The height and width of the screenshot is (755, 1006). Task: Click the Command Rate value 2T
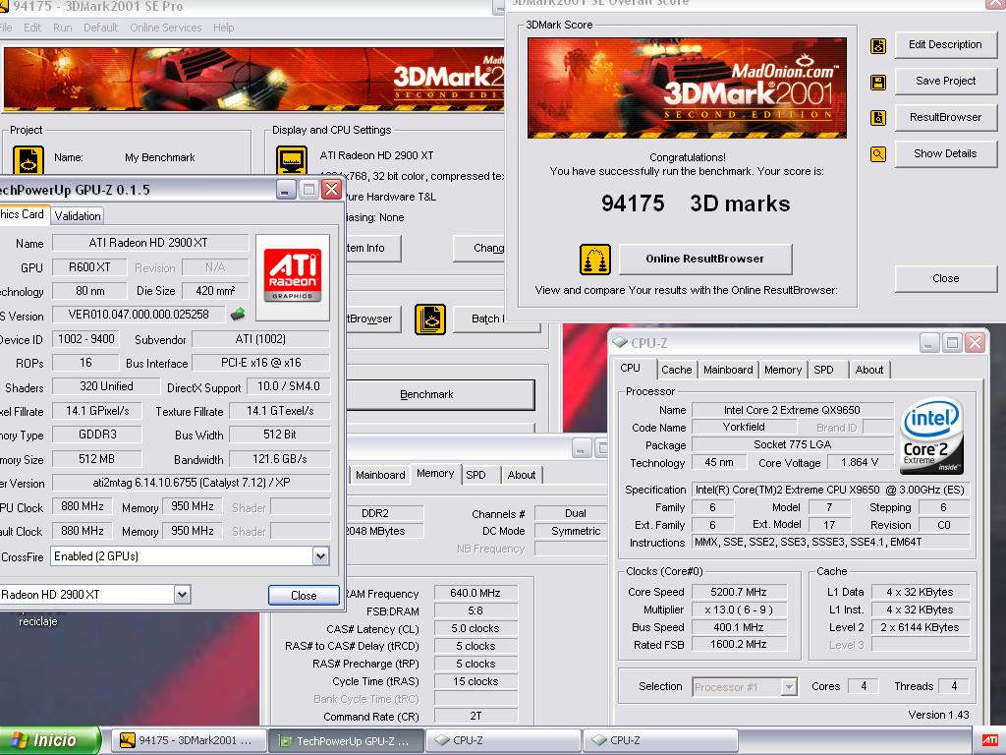475,716
